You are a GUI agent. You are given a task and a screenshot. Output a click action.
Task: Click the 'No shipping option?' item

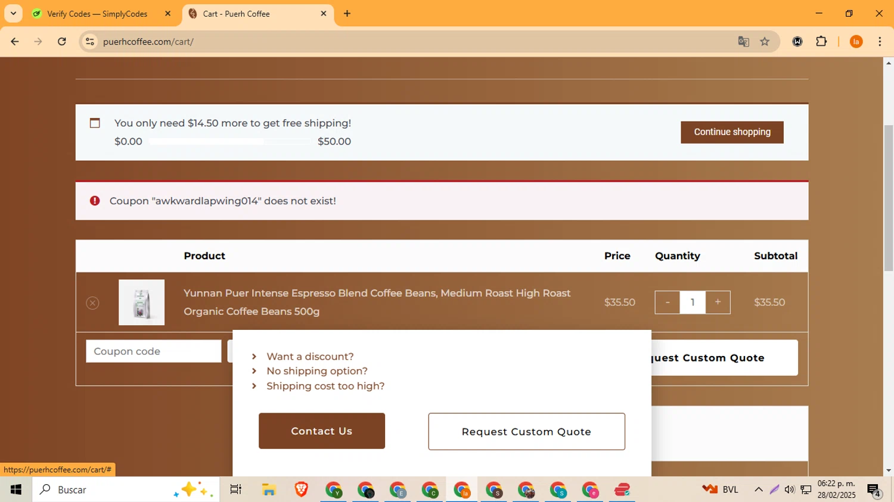point(317,371)
